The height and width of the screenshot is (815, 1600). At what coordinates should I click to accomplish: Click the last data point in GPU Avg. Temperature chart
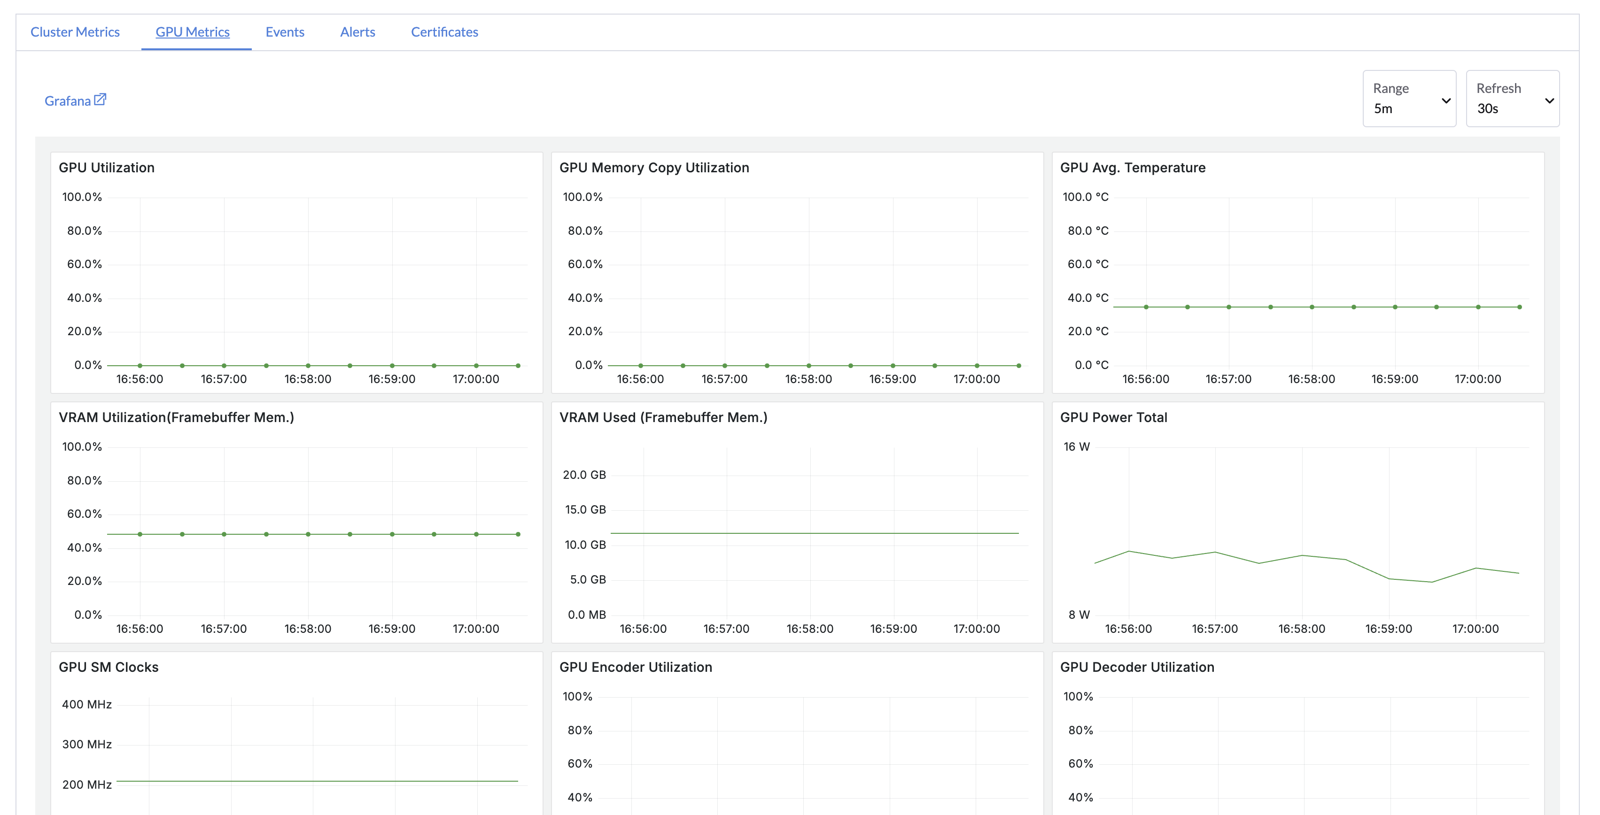coord(1519,307)
